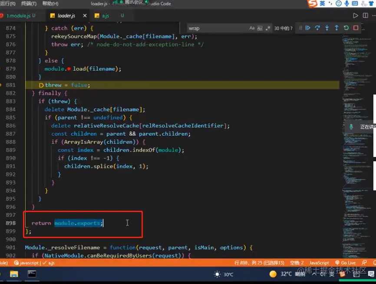376x284 pixels.
Task: Change language mode from JavaScript
Action: pos(319,263)
